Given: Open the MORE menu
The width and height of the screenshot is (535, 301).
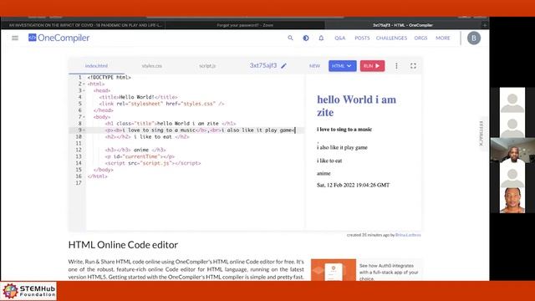Looking at the screenshot, I should tap(443, 38).
